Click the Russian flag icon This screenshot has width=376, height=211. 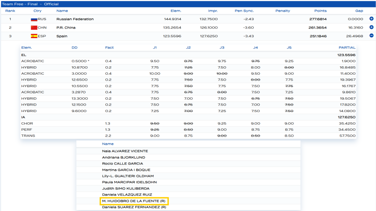point(34,19)
